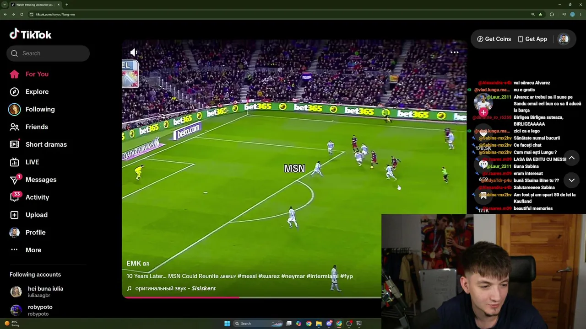Open the LIVE section
This screenshot has width=586, height=329.
24,162
